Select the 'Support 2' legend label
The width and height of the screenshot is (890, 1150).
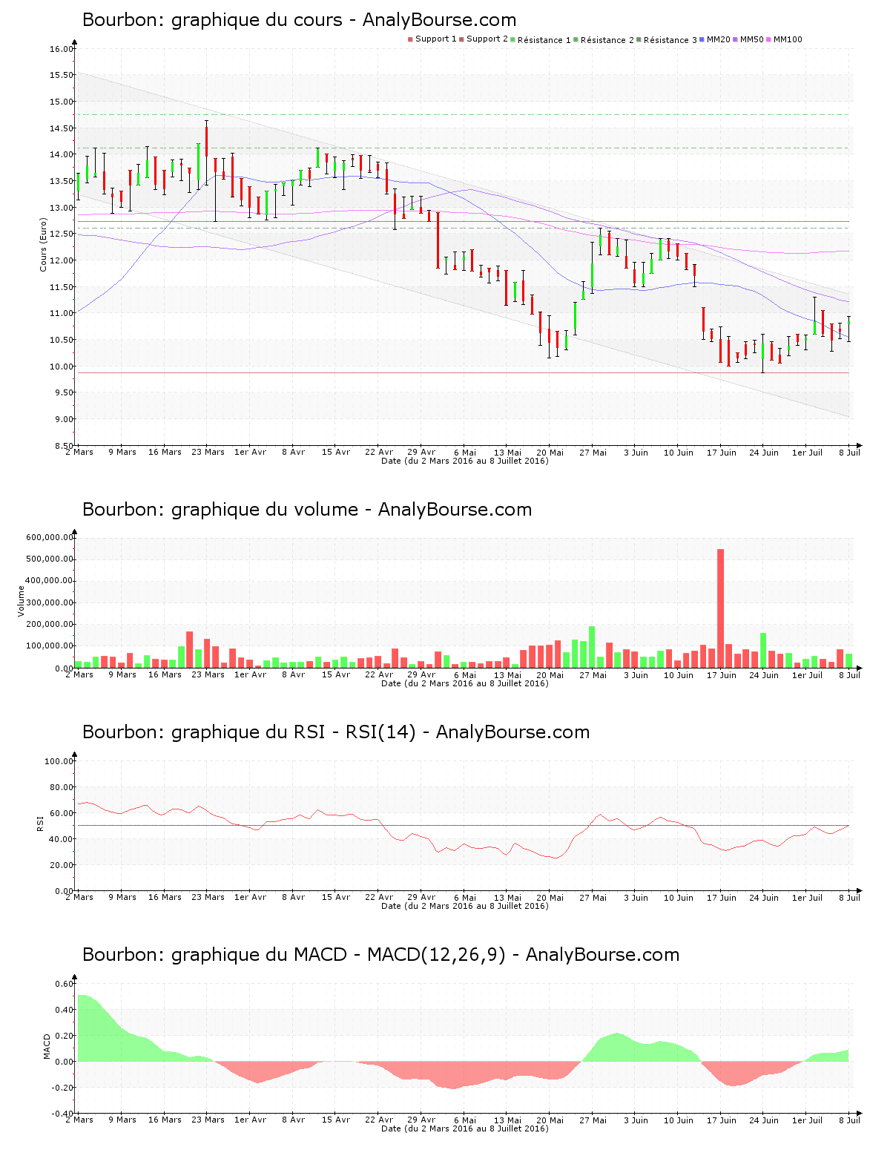[x=487, y=39]
